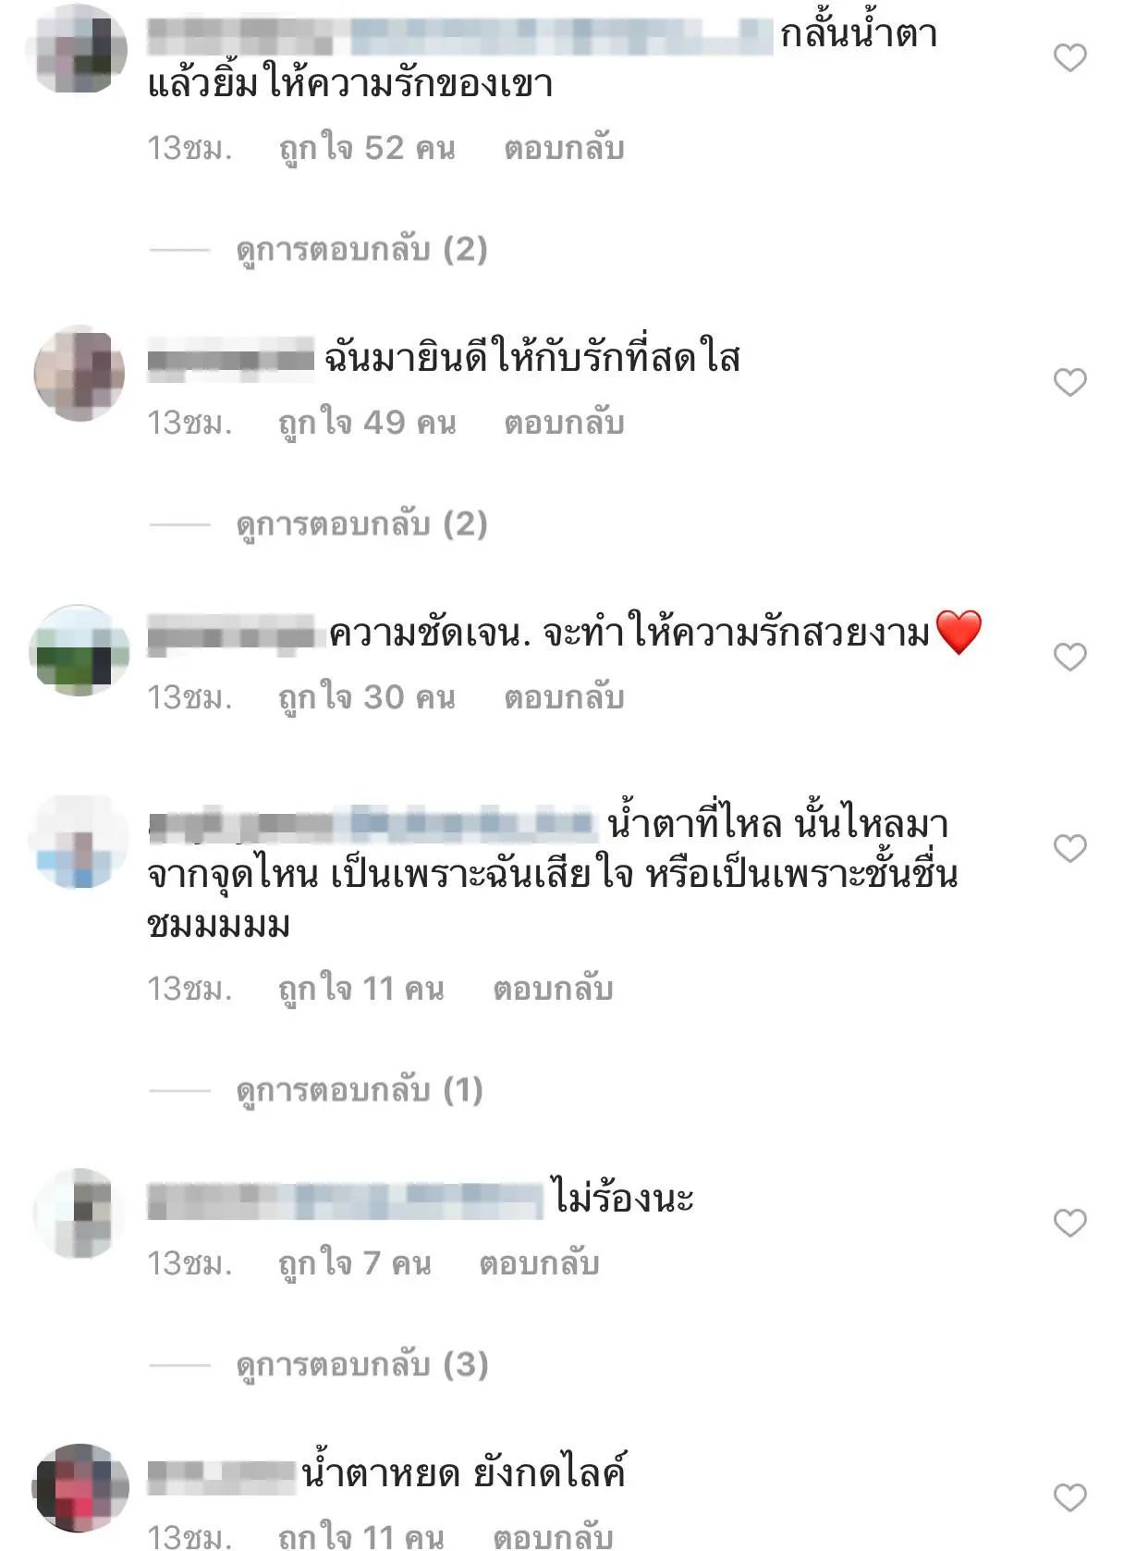Reply to the 30-likes comment
This screenshot has width=1148, height=1551.
[x=564, y=697]
